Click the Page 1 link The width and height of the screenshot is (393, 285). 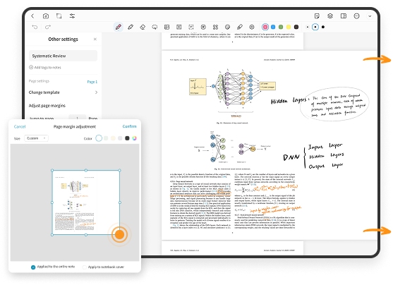point(92,82)
